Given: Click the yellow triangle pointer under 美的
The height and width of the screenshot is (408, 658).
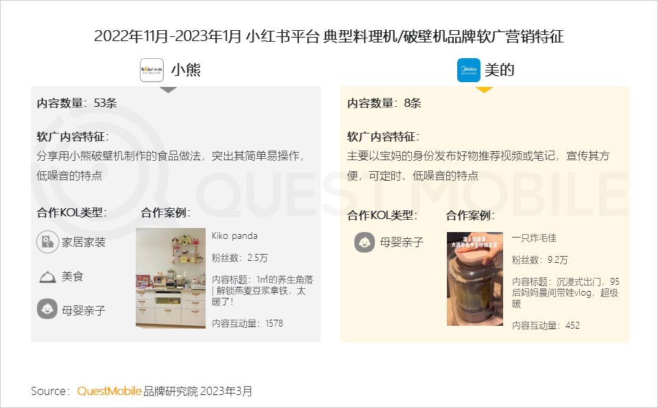Looking at the screenshot, I should pyautogui.click(x=484, y=90).
